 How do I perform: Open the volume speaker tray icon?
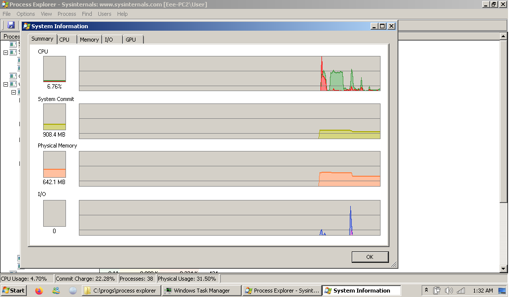449,291
